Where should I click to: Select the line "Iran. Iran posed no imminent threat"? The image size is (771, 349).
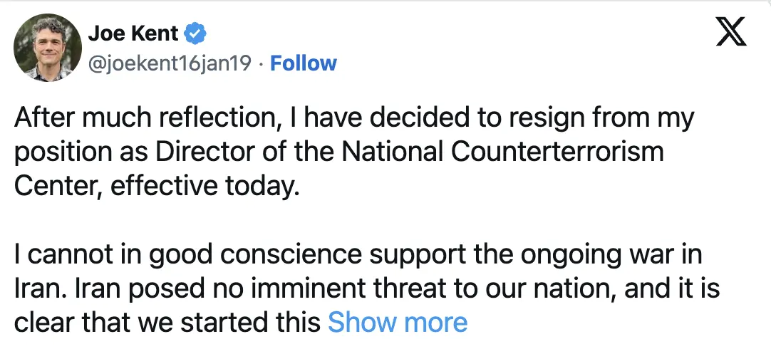pos(366,288)
